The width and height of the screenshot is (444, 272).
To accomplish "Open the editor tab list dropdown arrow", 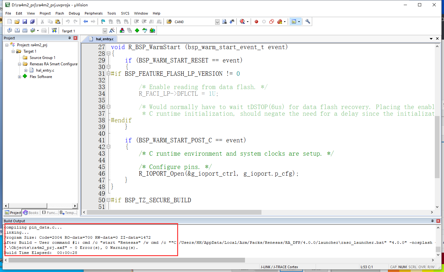I will click(x=431, y=38).
